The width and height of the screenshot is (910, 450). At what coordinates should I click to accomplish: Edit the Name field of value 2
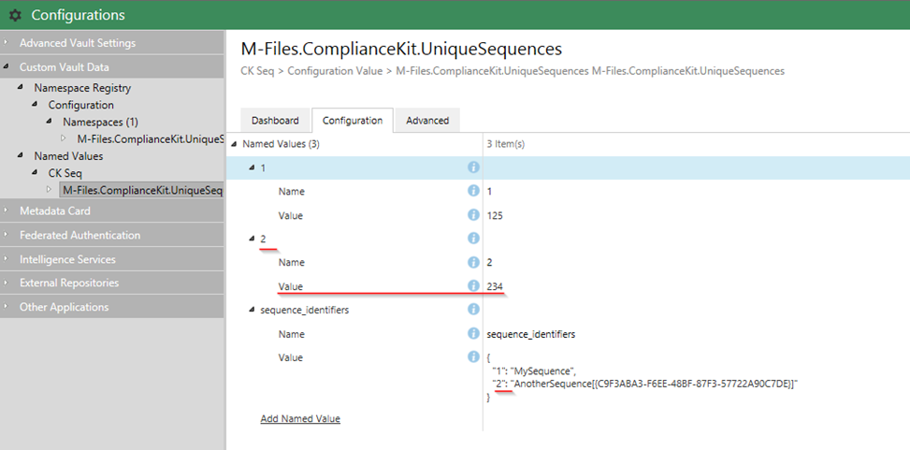[697, 263]
